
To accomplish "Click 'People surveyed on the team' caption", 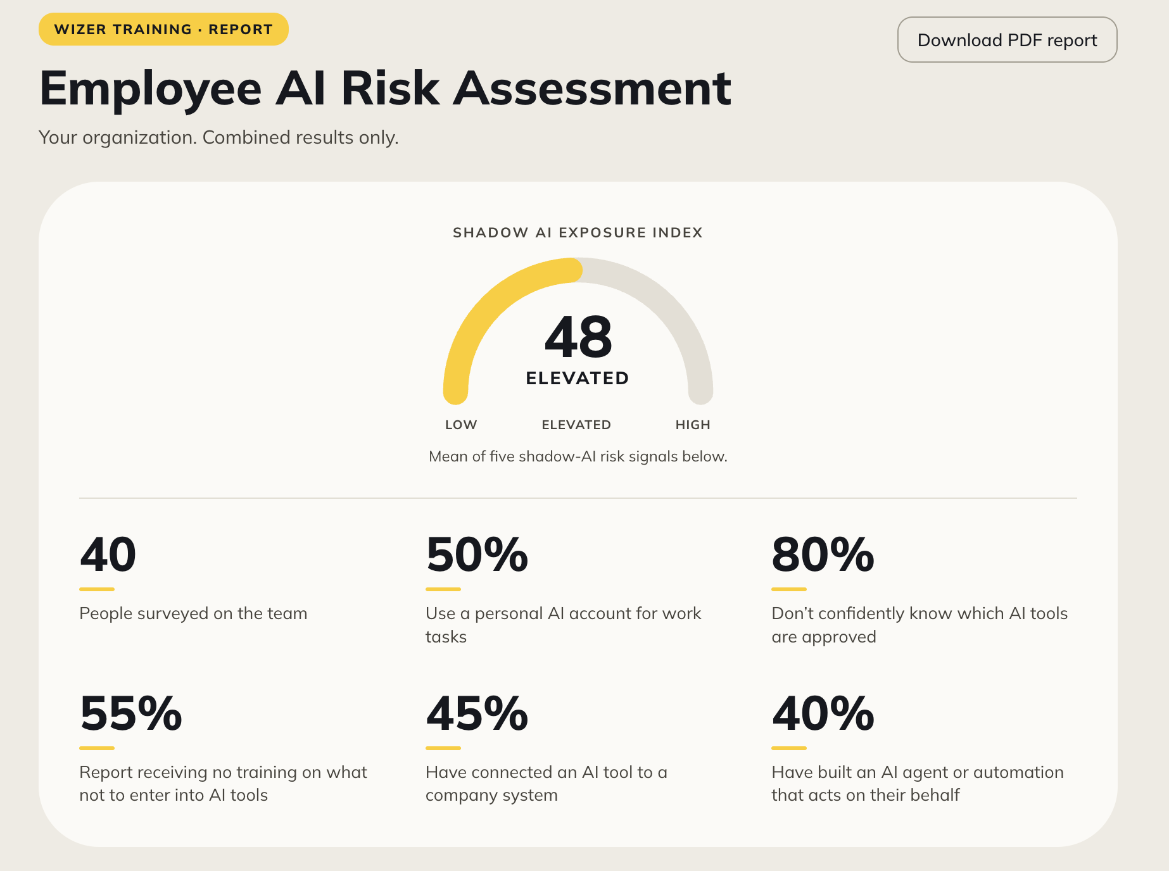I will click(193, 613).
